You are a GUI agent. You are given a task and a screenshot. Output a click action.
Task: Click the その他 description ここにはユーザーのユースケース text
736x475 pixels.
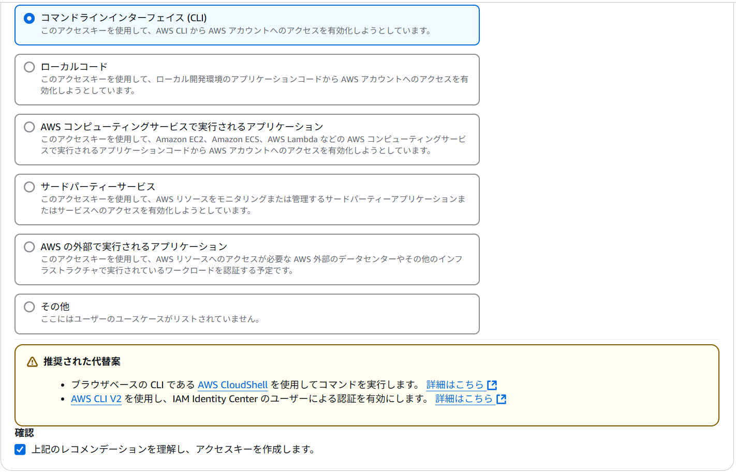pyautogui.click(x=151, y=319)
